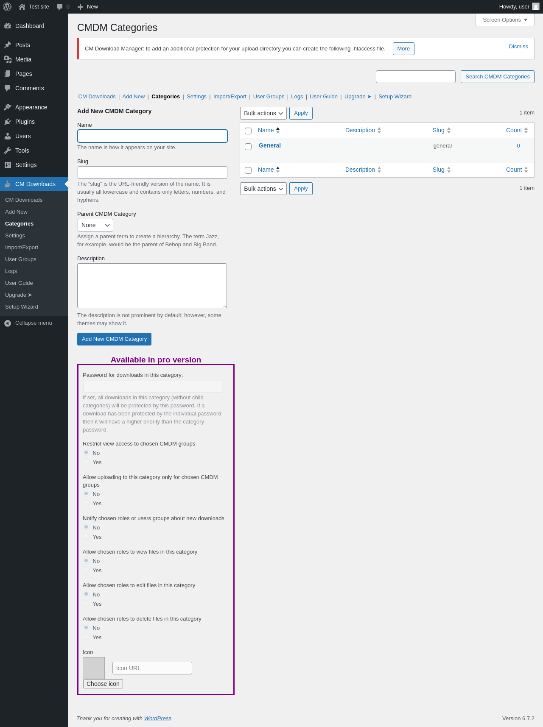This screenshot has height=727, width=543.
Task: Click the Plugins plug icon
Action: coord(8,122)
